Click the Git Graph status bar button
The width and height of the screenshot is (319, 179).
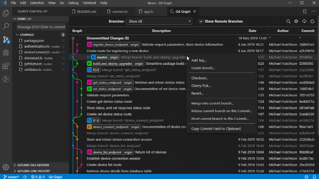[x=55, y=177]
